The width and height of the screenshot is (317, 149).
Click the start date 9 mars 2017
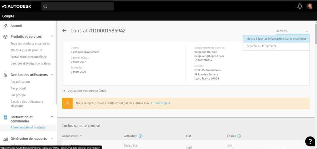pyautogui.click(x=78, y=62)
